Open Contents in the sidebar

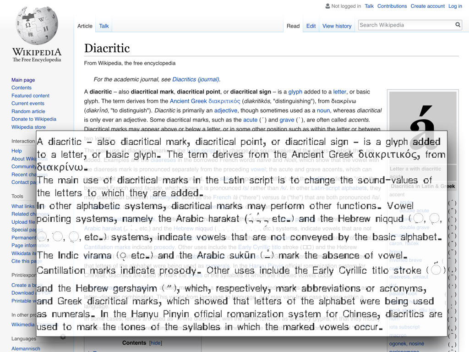tap(21, 88)
